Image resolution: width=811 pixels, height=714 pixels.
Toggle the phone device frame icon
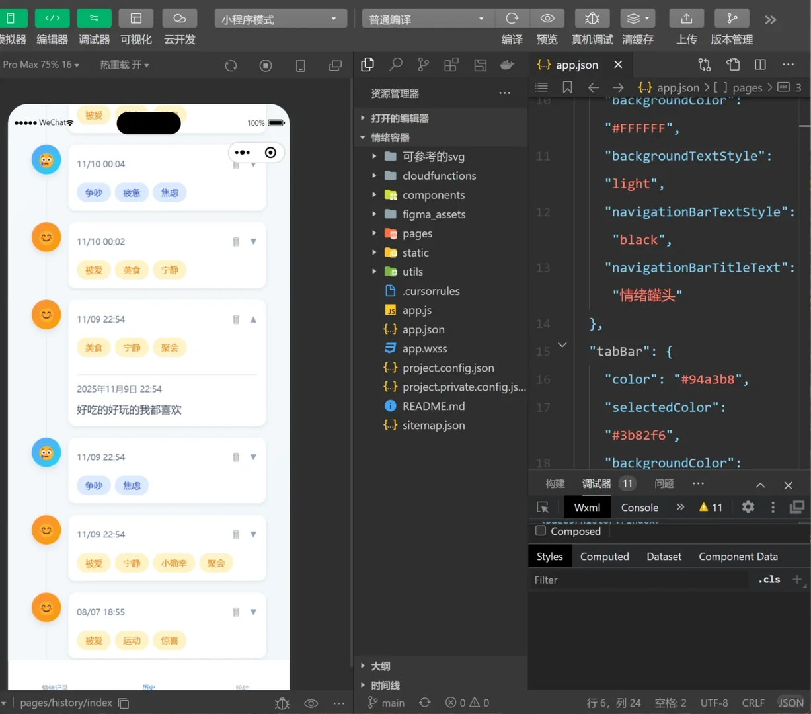tap(301, 65)
